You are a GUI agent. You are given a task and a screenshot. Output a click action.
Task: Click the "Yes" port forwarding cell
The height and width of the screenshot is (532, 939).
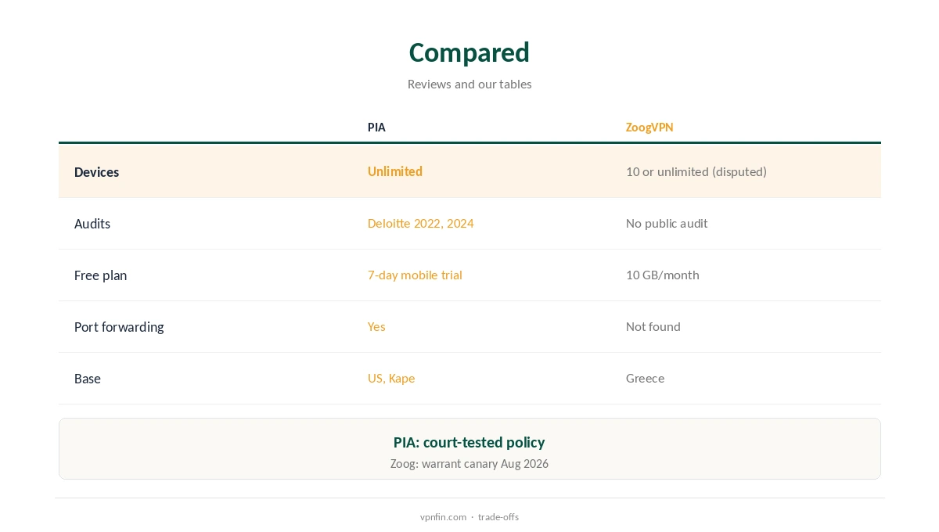[376, 326]
